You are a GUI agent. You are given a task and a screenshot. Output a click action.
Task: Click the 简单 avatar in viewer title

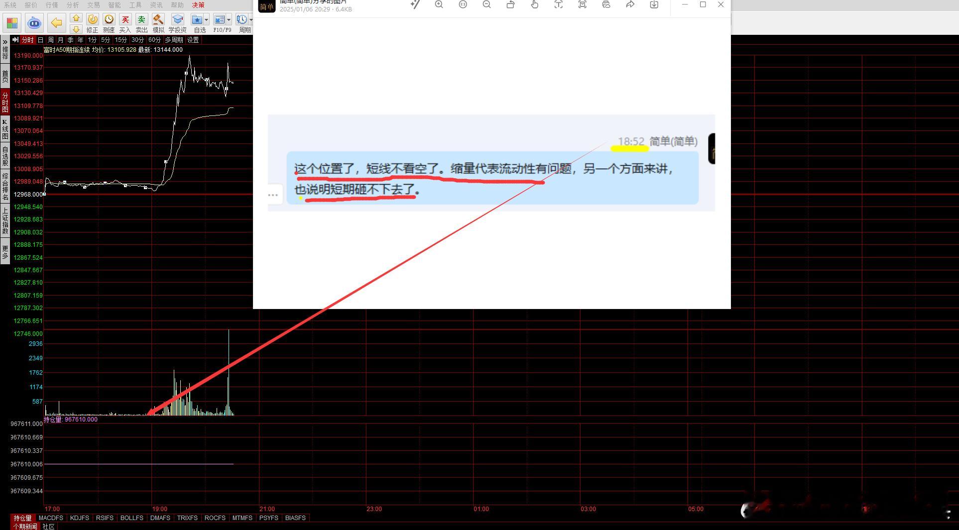pyautogui.click(x=267, y=6)
